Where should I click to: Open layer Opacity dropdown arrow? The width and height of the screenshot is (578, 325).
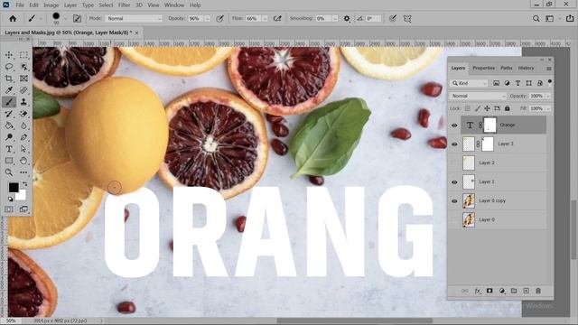coord(548,96)
